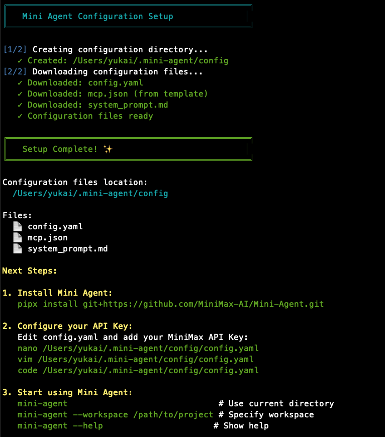Click the pipx install github URL command
This screenshot has height=437, width=385.
171,304
